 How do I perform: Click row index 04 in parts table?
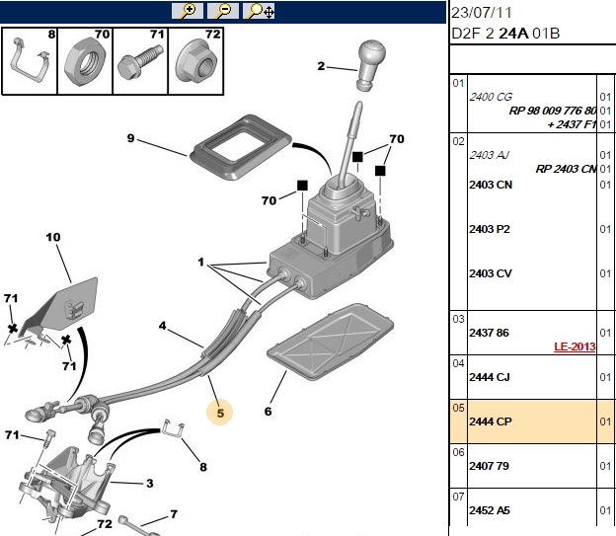click(458, 363)
